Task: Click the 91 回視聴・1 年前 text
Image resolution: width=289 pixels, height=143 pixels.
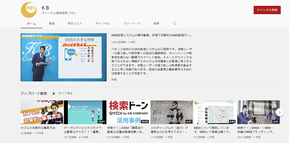Action: pos(204,137)
